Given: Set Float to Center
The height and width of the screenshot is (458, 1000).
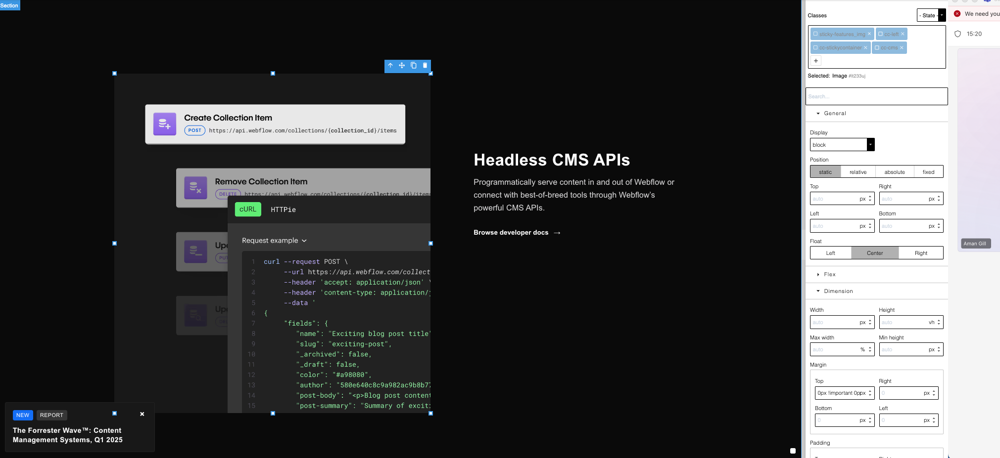Looking at the screenshot, I should [x=875, y=253].
